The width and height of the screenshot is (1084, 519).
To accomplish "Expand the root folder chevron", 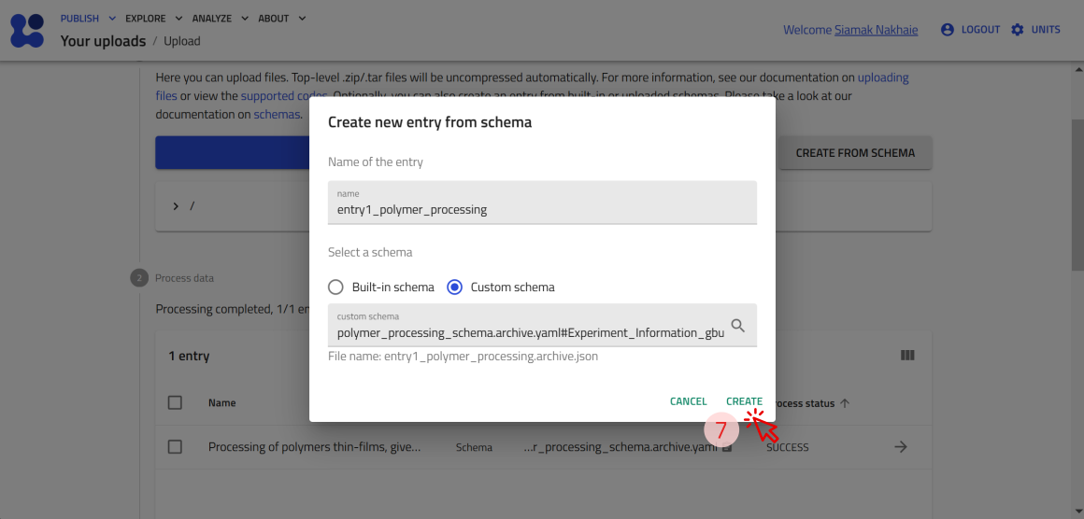I will pos(176,205).
